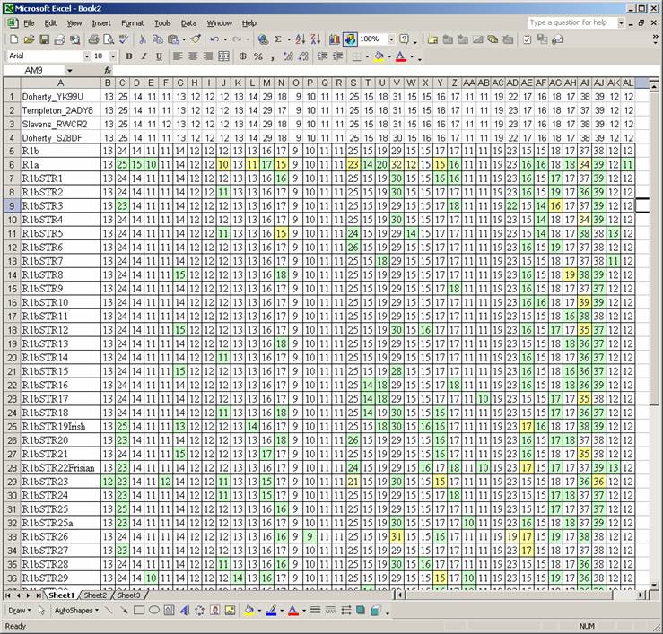
Task: Cut selection with the scissors icon
Action: pos(143,39)
